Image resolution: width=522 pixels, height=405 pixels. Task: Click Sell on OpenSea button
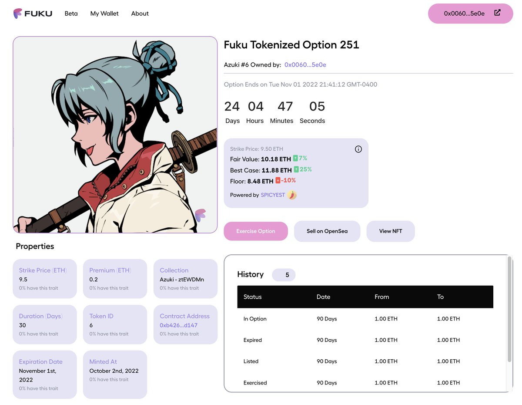327,231
